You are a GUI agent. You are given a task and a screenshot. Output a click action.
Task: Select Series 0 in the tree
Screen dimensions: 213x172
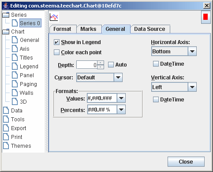point(30,23)
